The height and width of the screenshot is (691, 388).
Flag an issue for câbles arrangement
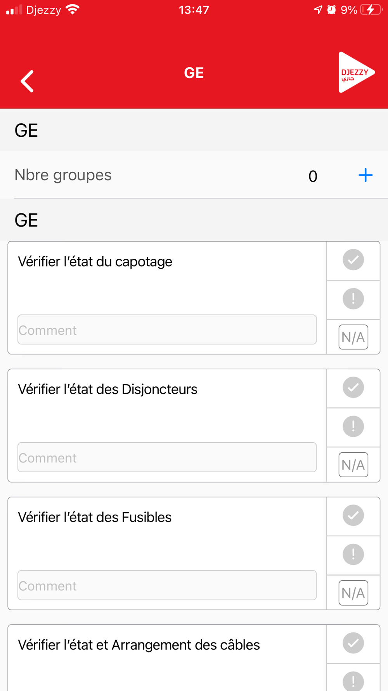353,681
